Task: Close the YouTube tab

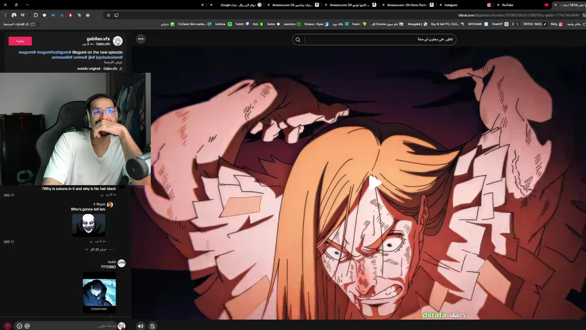Action: 498,5
